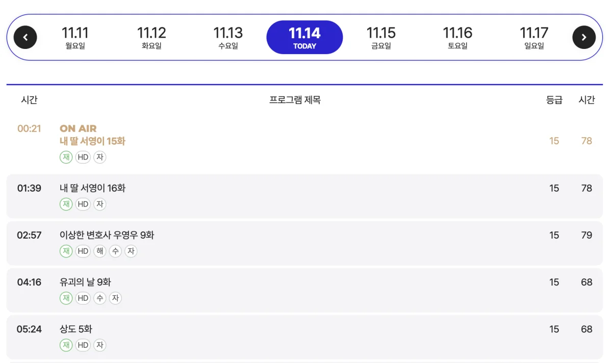Click the HD badge on 유괴의 날 9화

coord(83,298)
